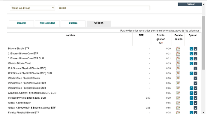Click buy (C) icon for Bitwise Bitcoin ETF
Screen dimensions: 207x117
coord(191,49)
